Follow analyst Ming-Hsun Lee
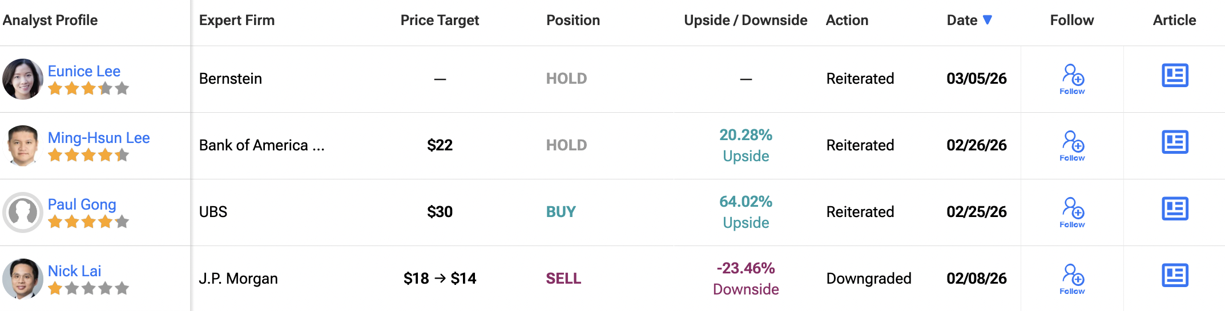The width and height of the screenshot is (1225, 311). coord(1073,146)
